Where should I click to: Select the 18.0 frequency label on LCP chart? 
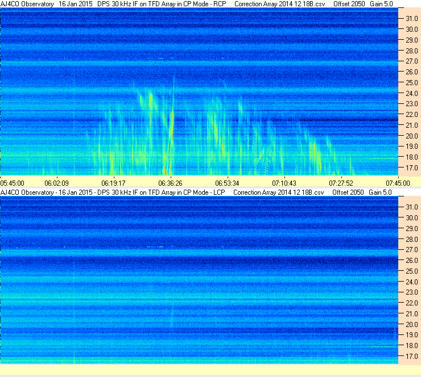[x=412, y=346]
